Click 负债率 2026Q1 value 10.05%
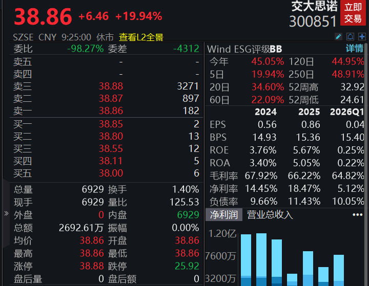The height and width of the screenshot is (286, 369). (348, 202)
